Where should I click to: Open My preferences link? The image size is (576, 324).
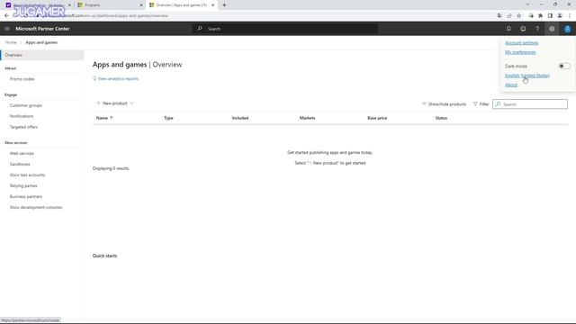click(520, 52)
